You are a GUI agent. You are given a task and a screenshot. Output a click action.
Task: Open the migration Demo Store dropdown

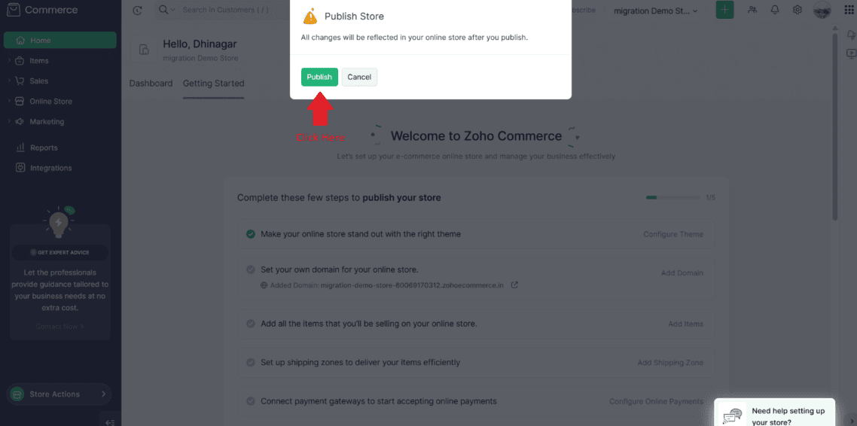655,11
